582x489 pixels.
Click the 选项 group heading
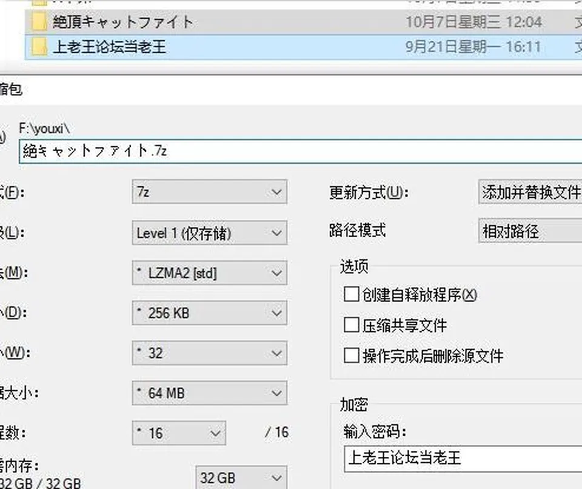click(354, 266)
